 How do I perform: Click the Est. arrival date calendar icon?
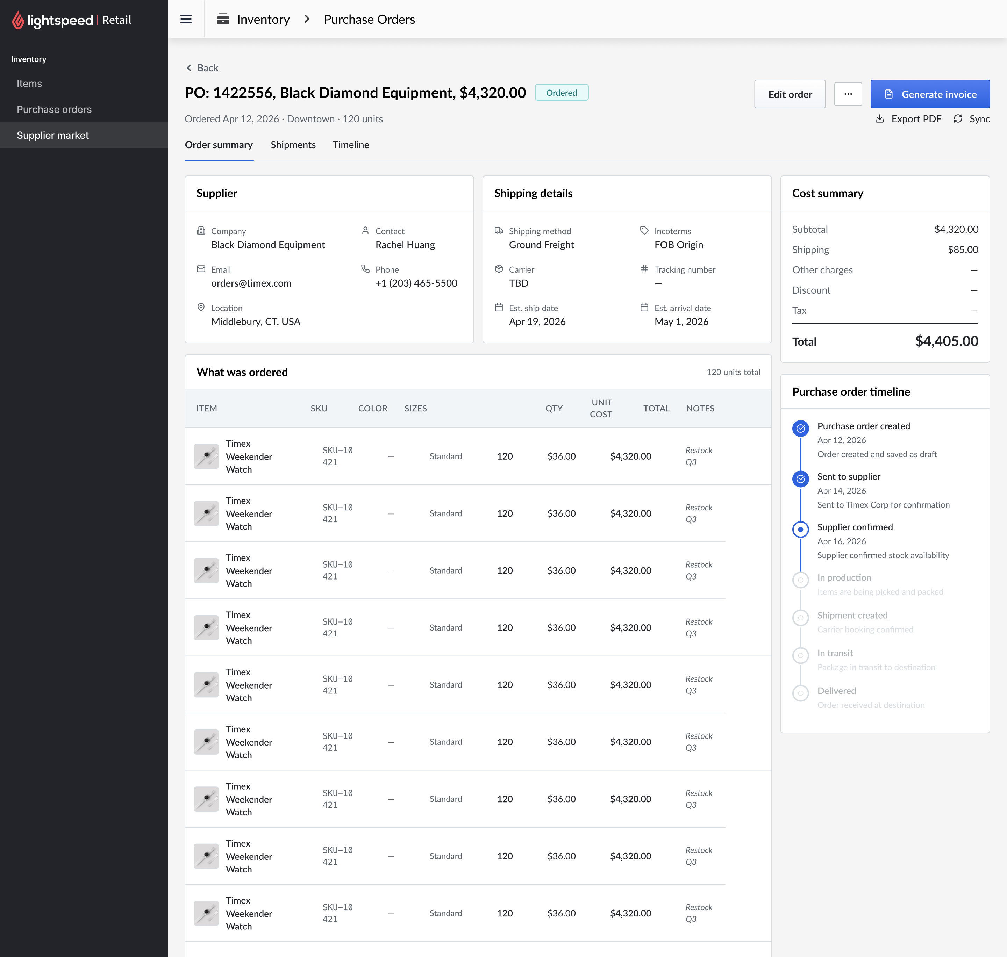pyautogui.click(x=644, y=308)
